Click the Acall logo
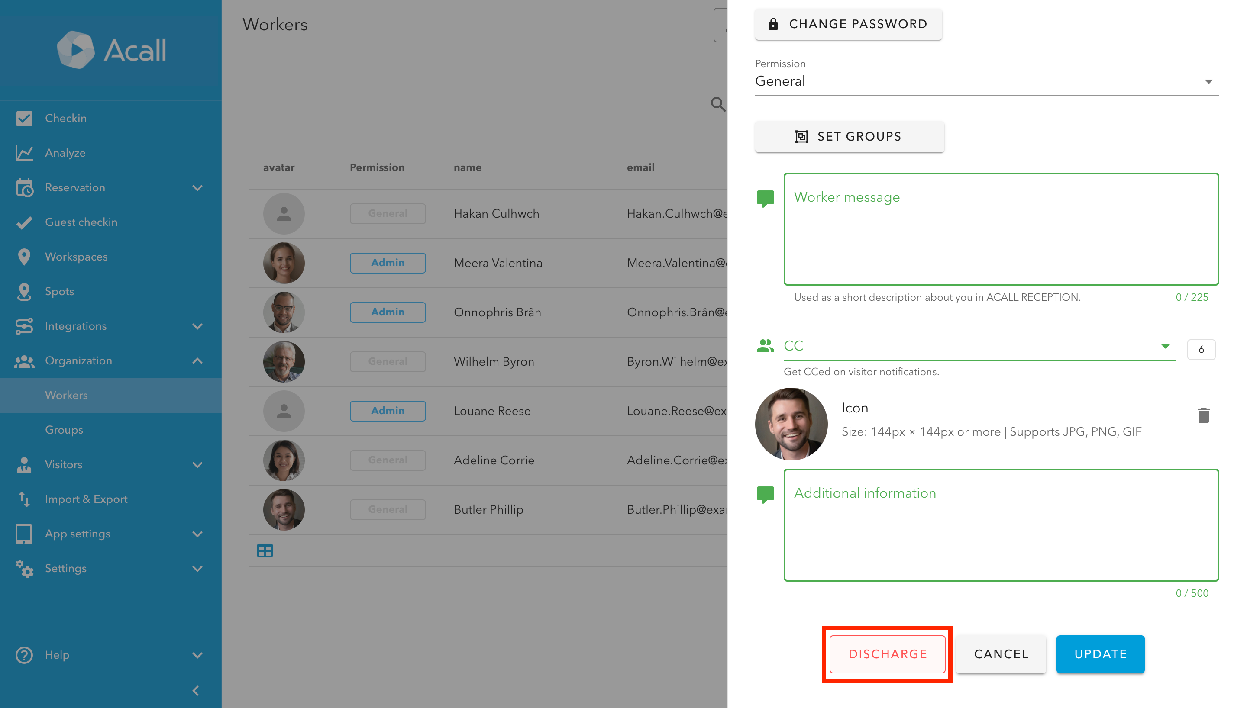This screenshot has height=708, width=1247. point(111,50)
